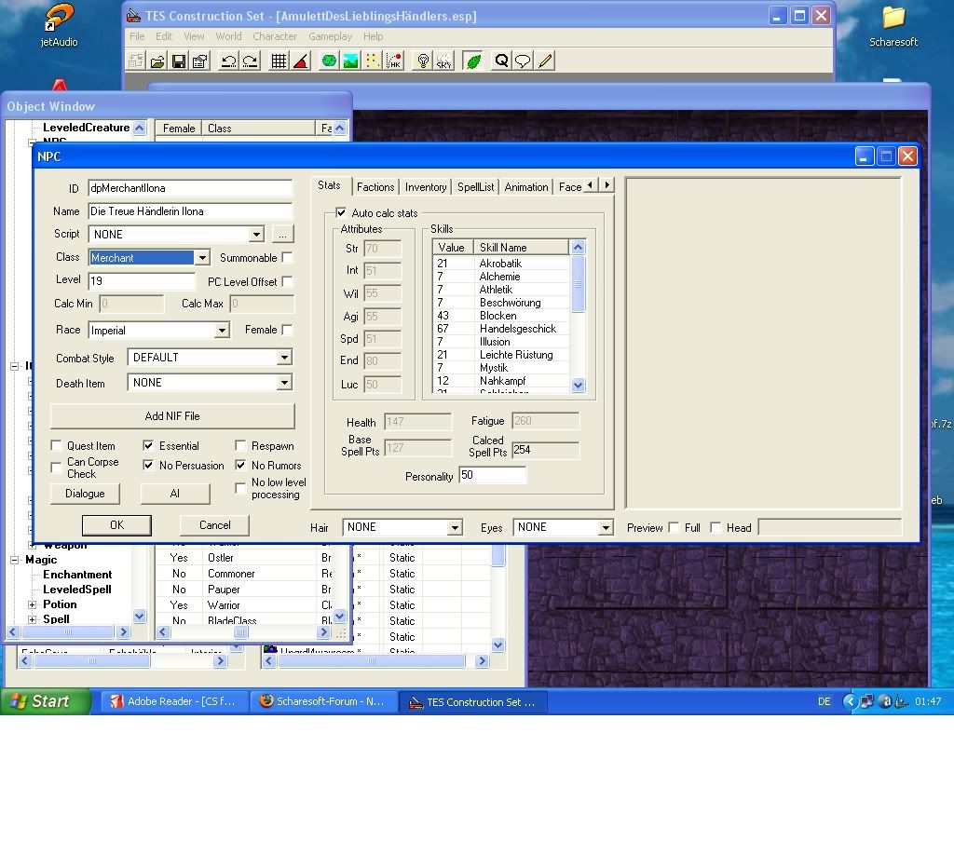Expand the Combat Style dropdown

(x=284, y=358)
